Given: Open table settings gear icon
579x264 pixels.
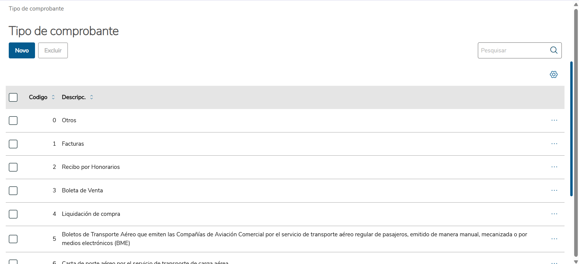Looking at the screenshot, I should tap(554, 75).
